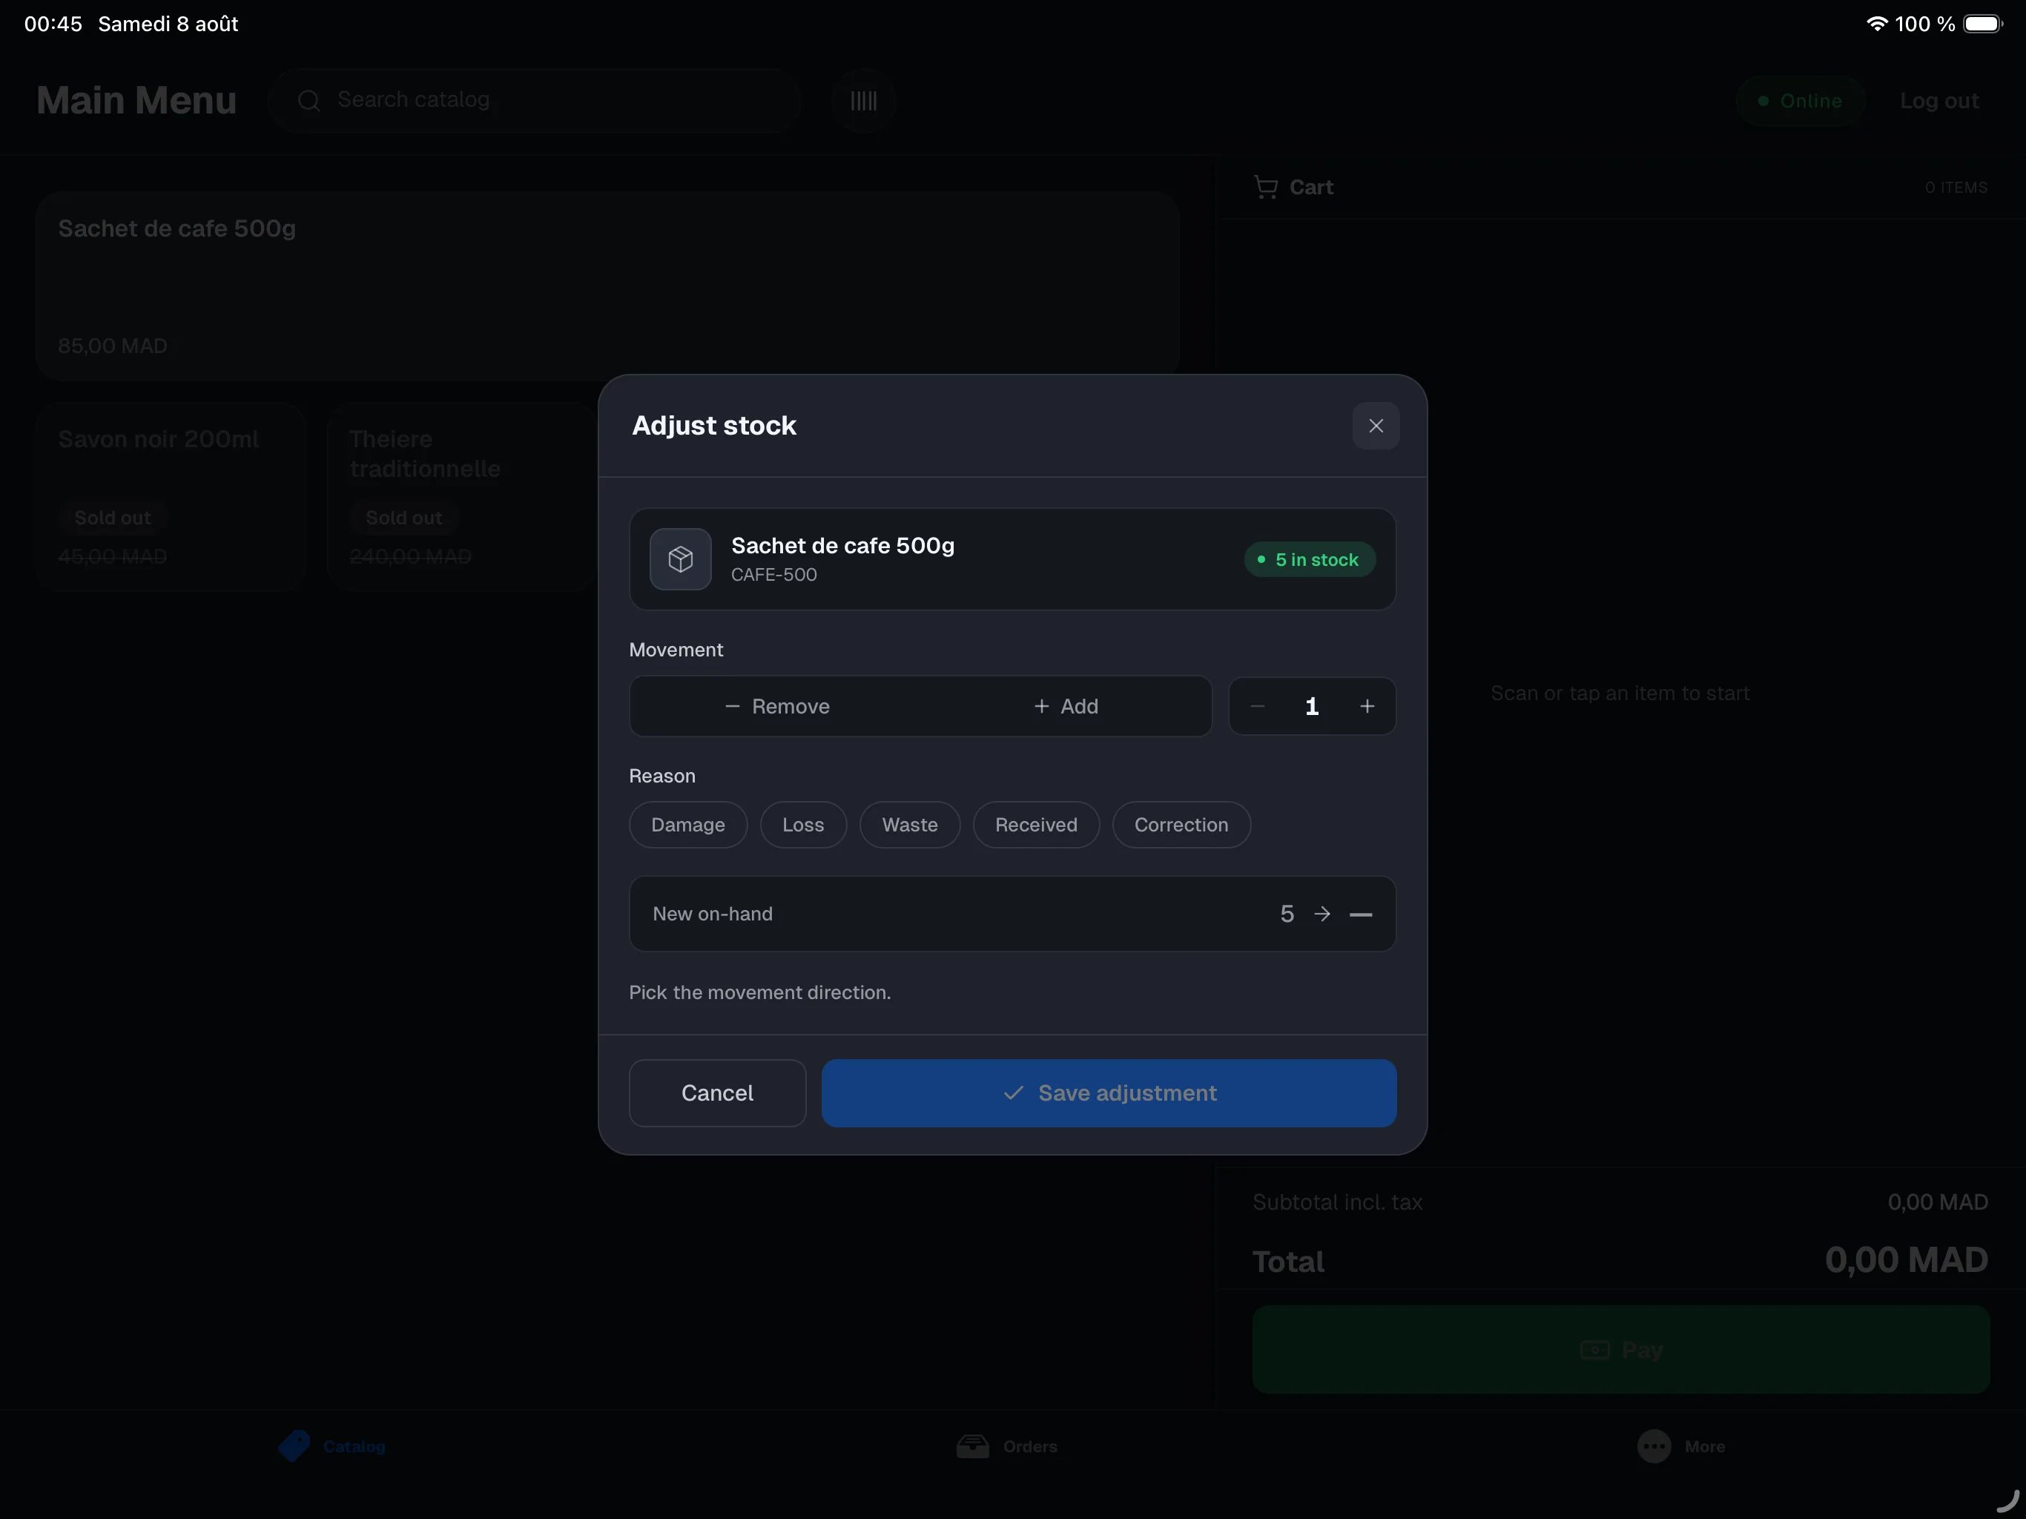The image size is (2026, 1519).
Task: Open the Orders tab
Action: 1006,1446
